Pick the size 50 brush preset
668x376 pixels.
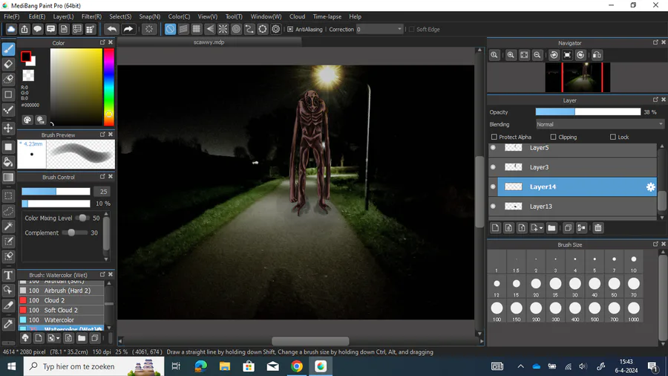pos(615,284)
